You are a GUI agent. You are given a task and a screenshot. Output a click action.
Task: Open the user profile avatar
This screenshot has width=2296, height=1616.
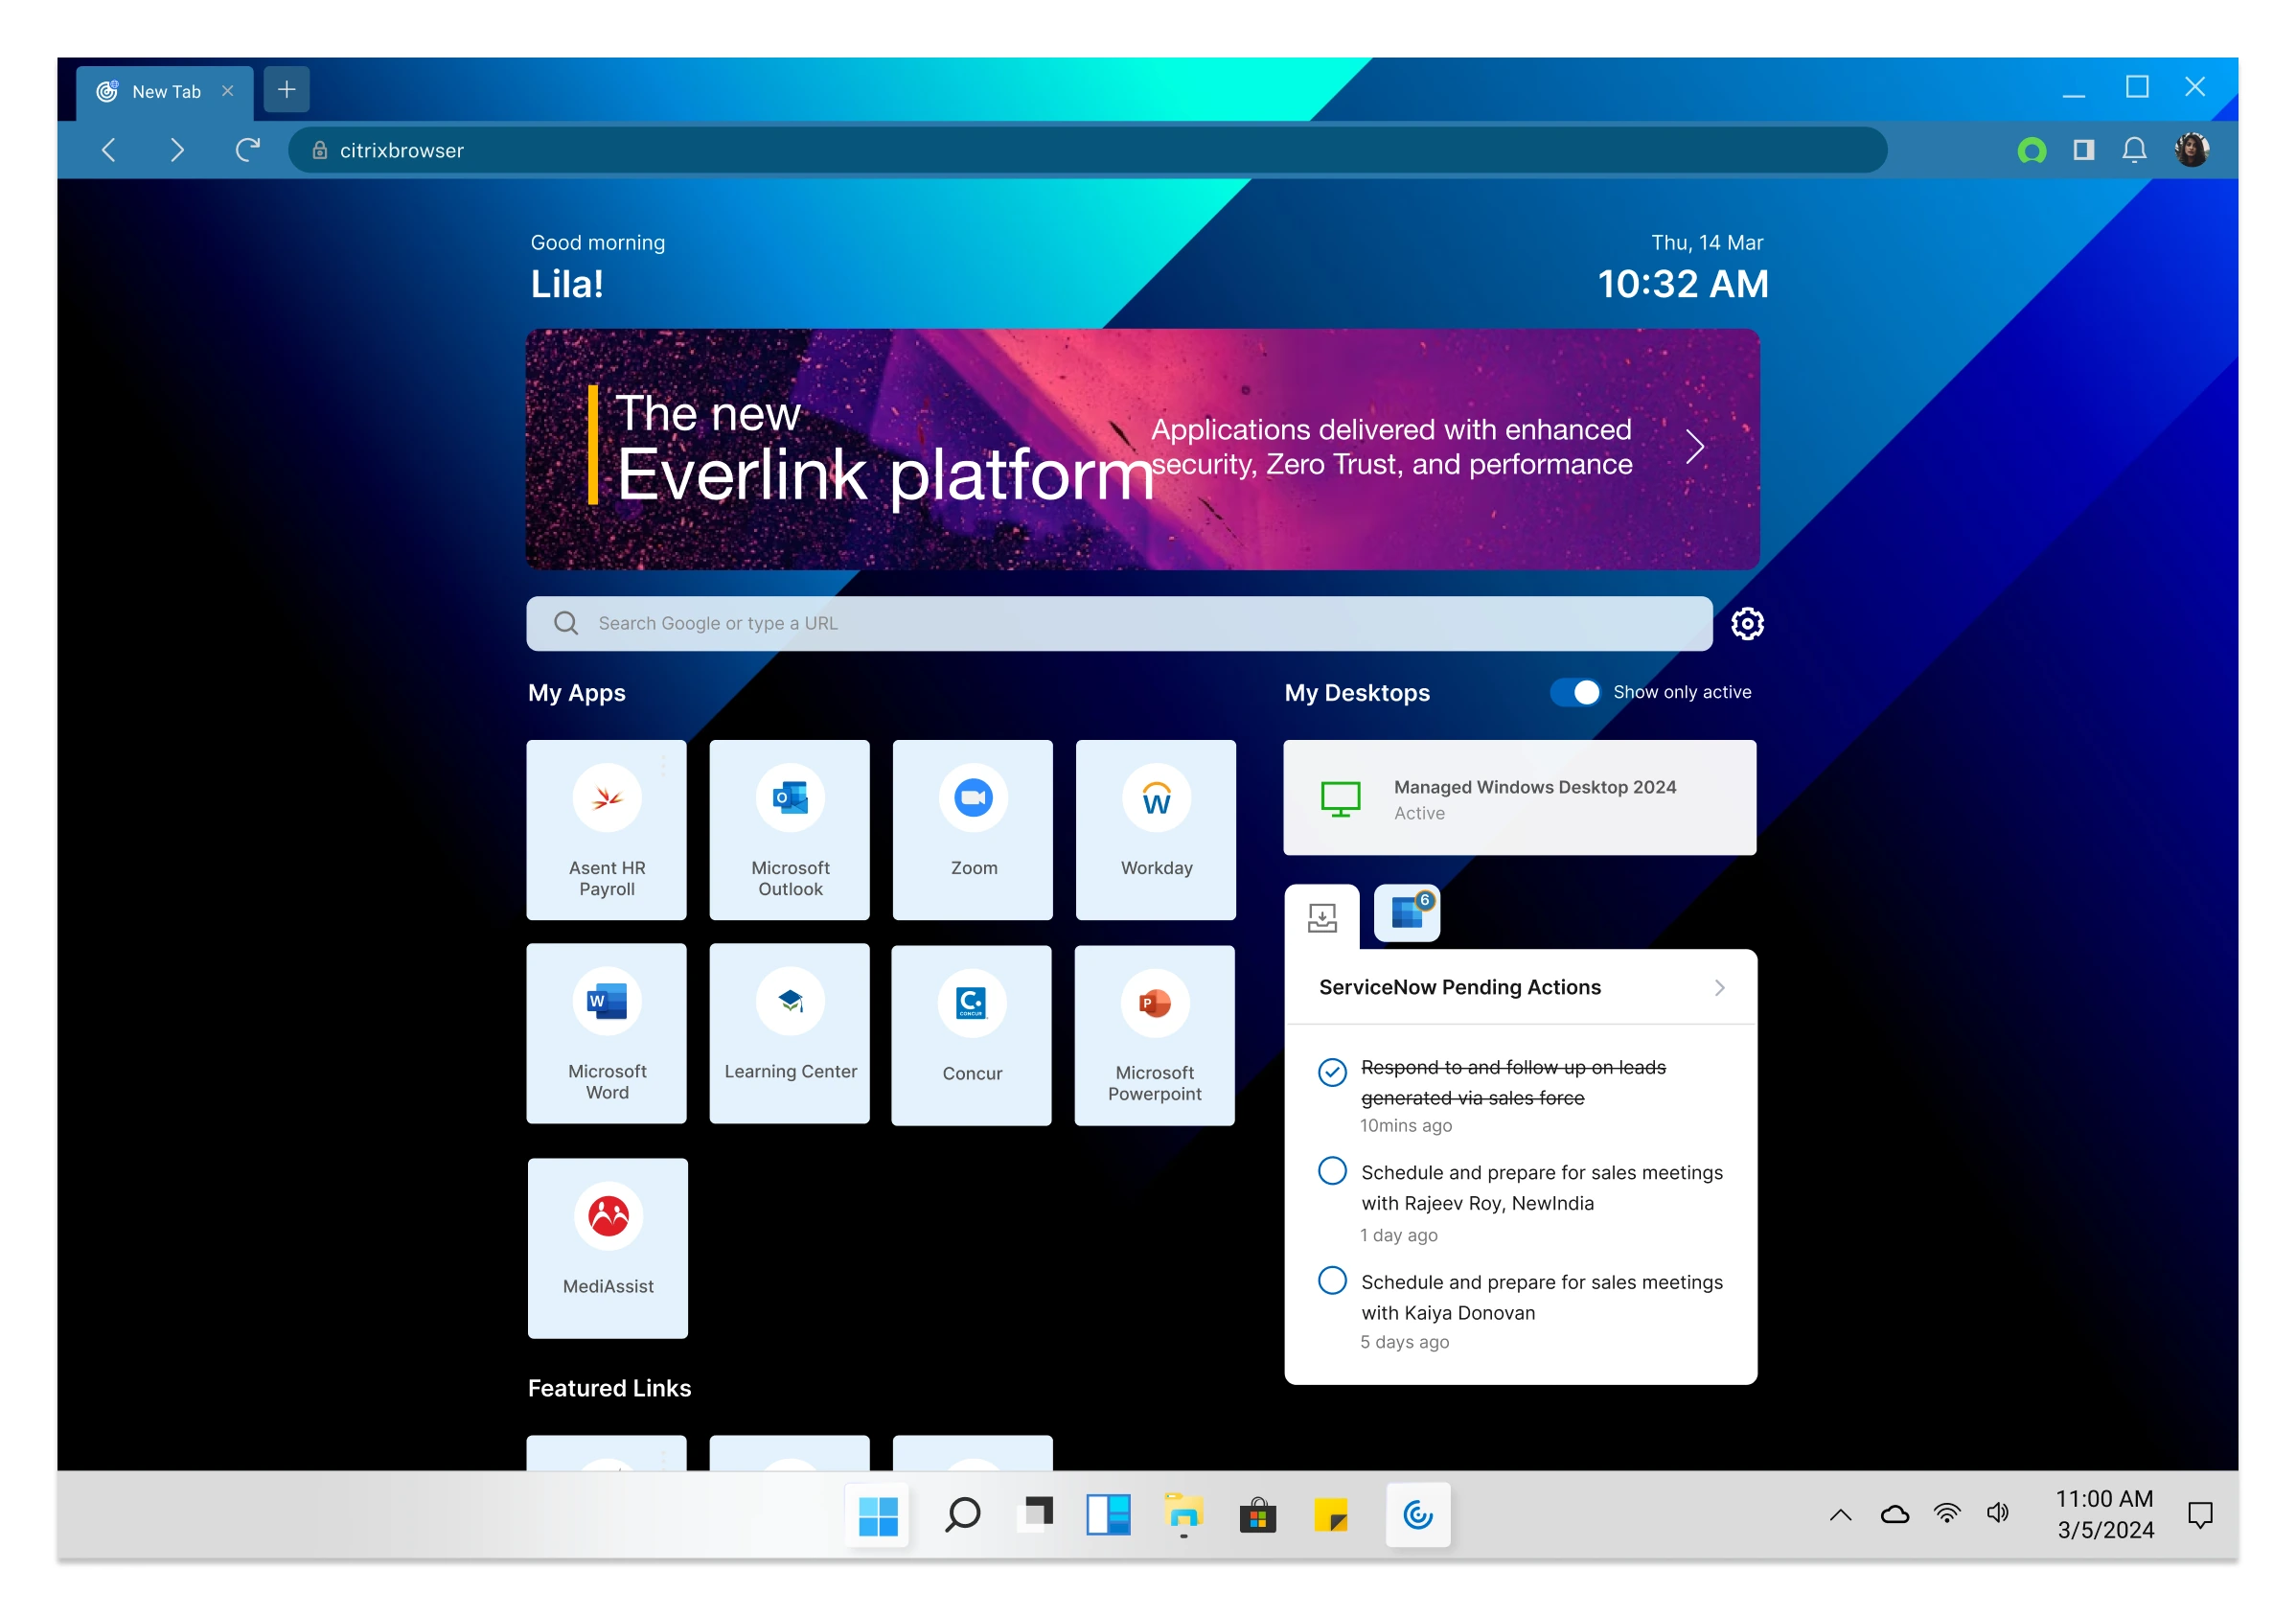click(x=2192, y=150)
